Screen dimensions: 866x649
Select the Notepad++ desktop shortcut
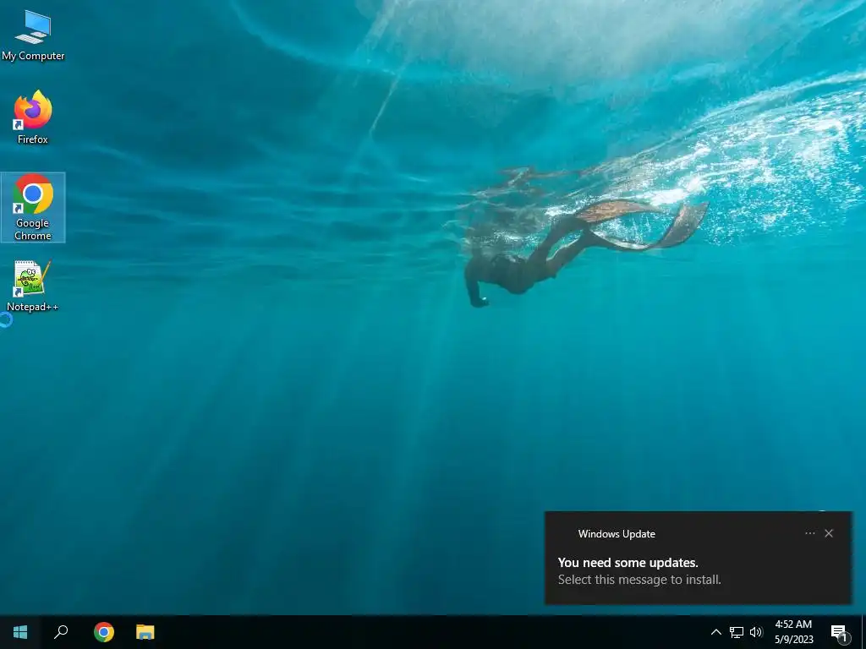(x=33, y=286)
